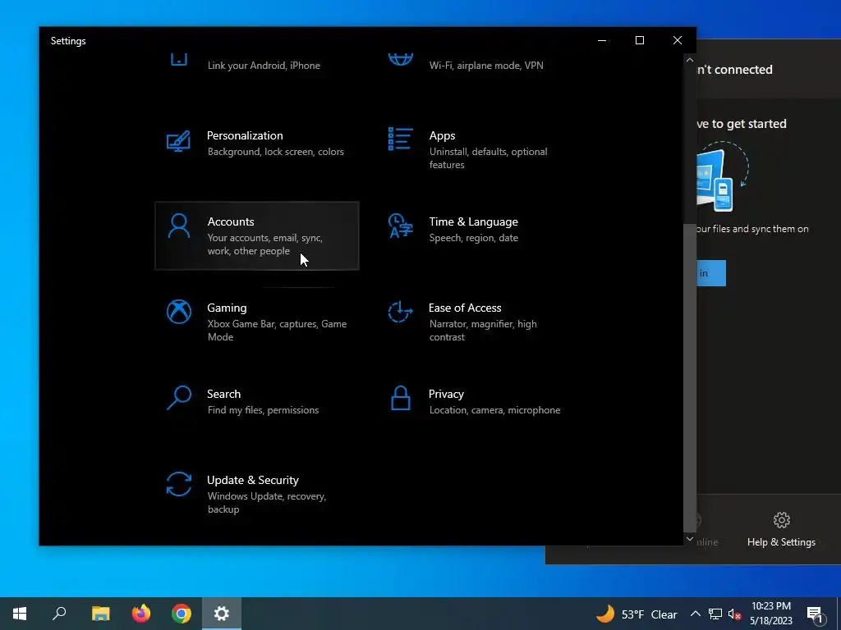Click the Update & Security sync icon
This screenshot has width=841, height=630.
coord(178,484)
